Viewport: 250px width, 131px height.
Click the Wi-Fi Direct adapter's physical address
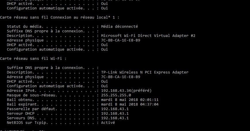[x=121, y=40]
